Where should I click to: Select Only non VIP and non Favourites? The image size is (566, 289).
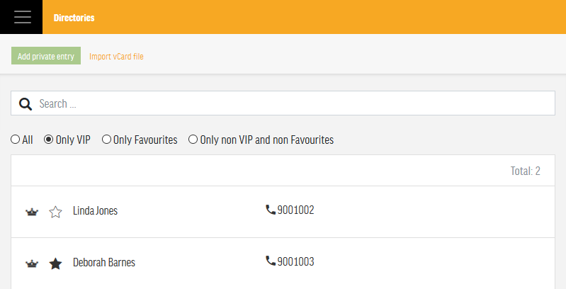pos(193,140)
